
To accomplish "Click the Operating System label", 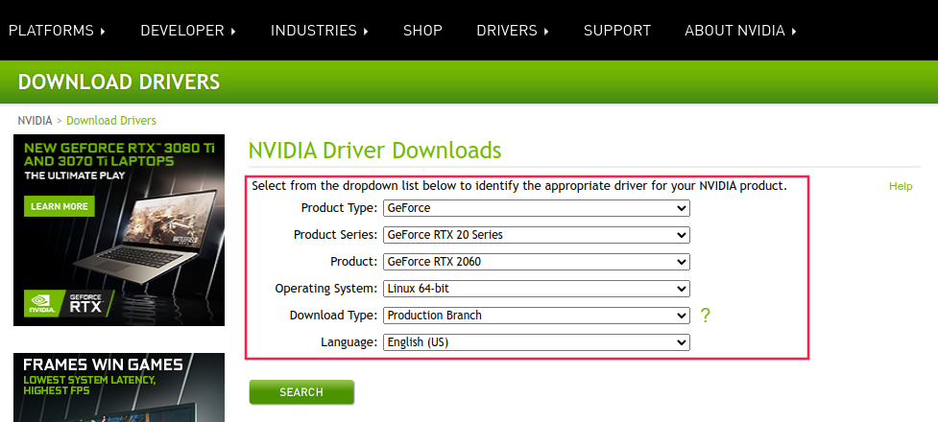I will pyautogui.click(x=326, y=289).
